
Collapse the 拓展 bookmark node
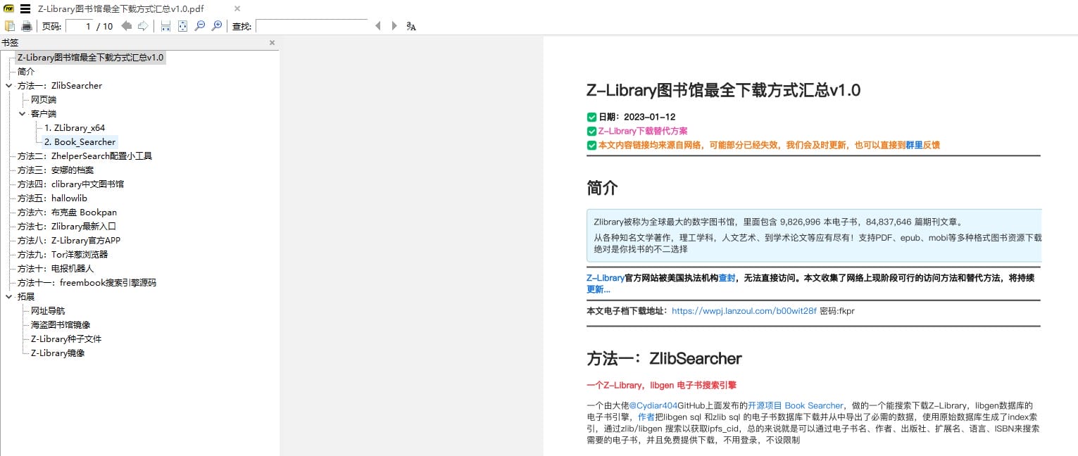click(x=9, y=297)
